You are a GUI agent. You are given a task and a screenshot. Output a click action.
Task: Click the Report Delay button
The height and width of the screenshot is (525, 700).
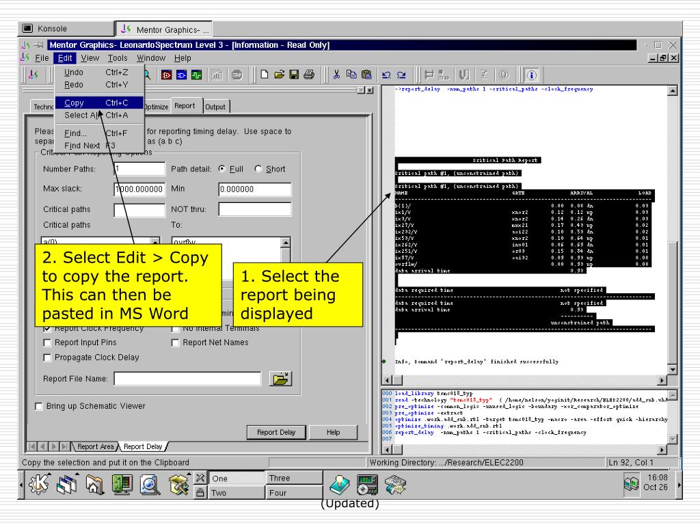(276, 432)
